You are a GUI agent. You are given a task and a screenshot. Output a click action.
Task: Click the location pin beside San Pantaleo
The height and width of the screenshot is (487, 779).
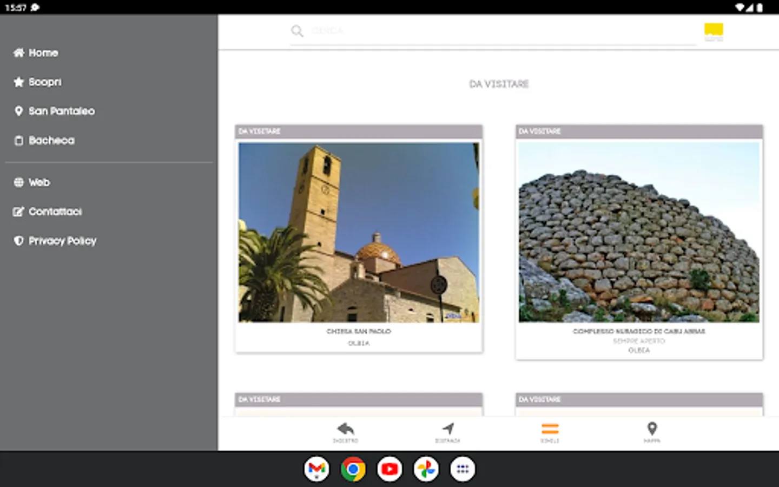[19, 111]
